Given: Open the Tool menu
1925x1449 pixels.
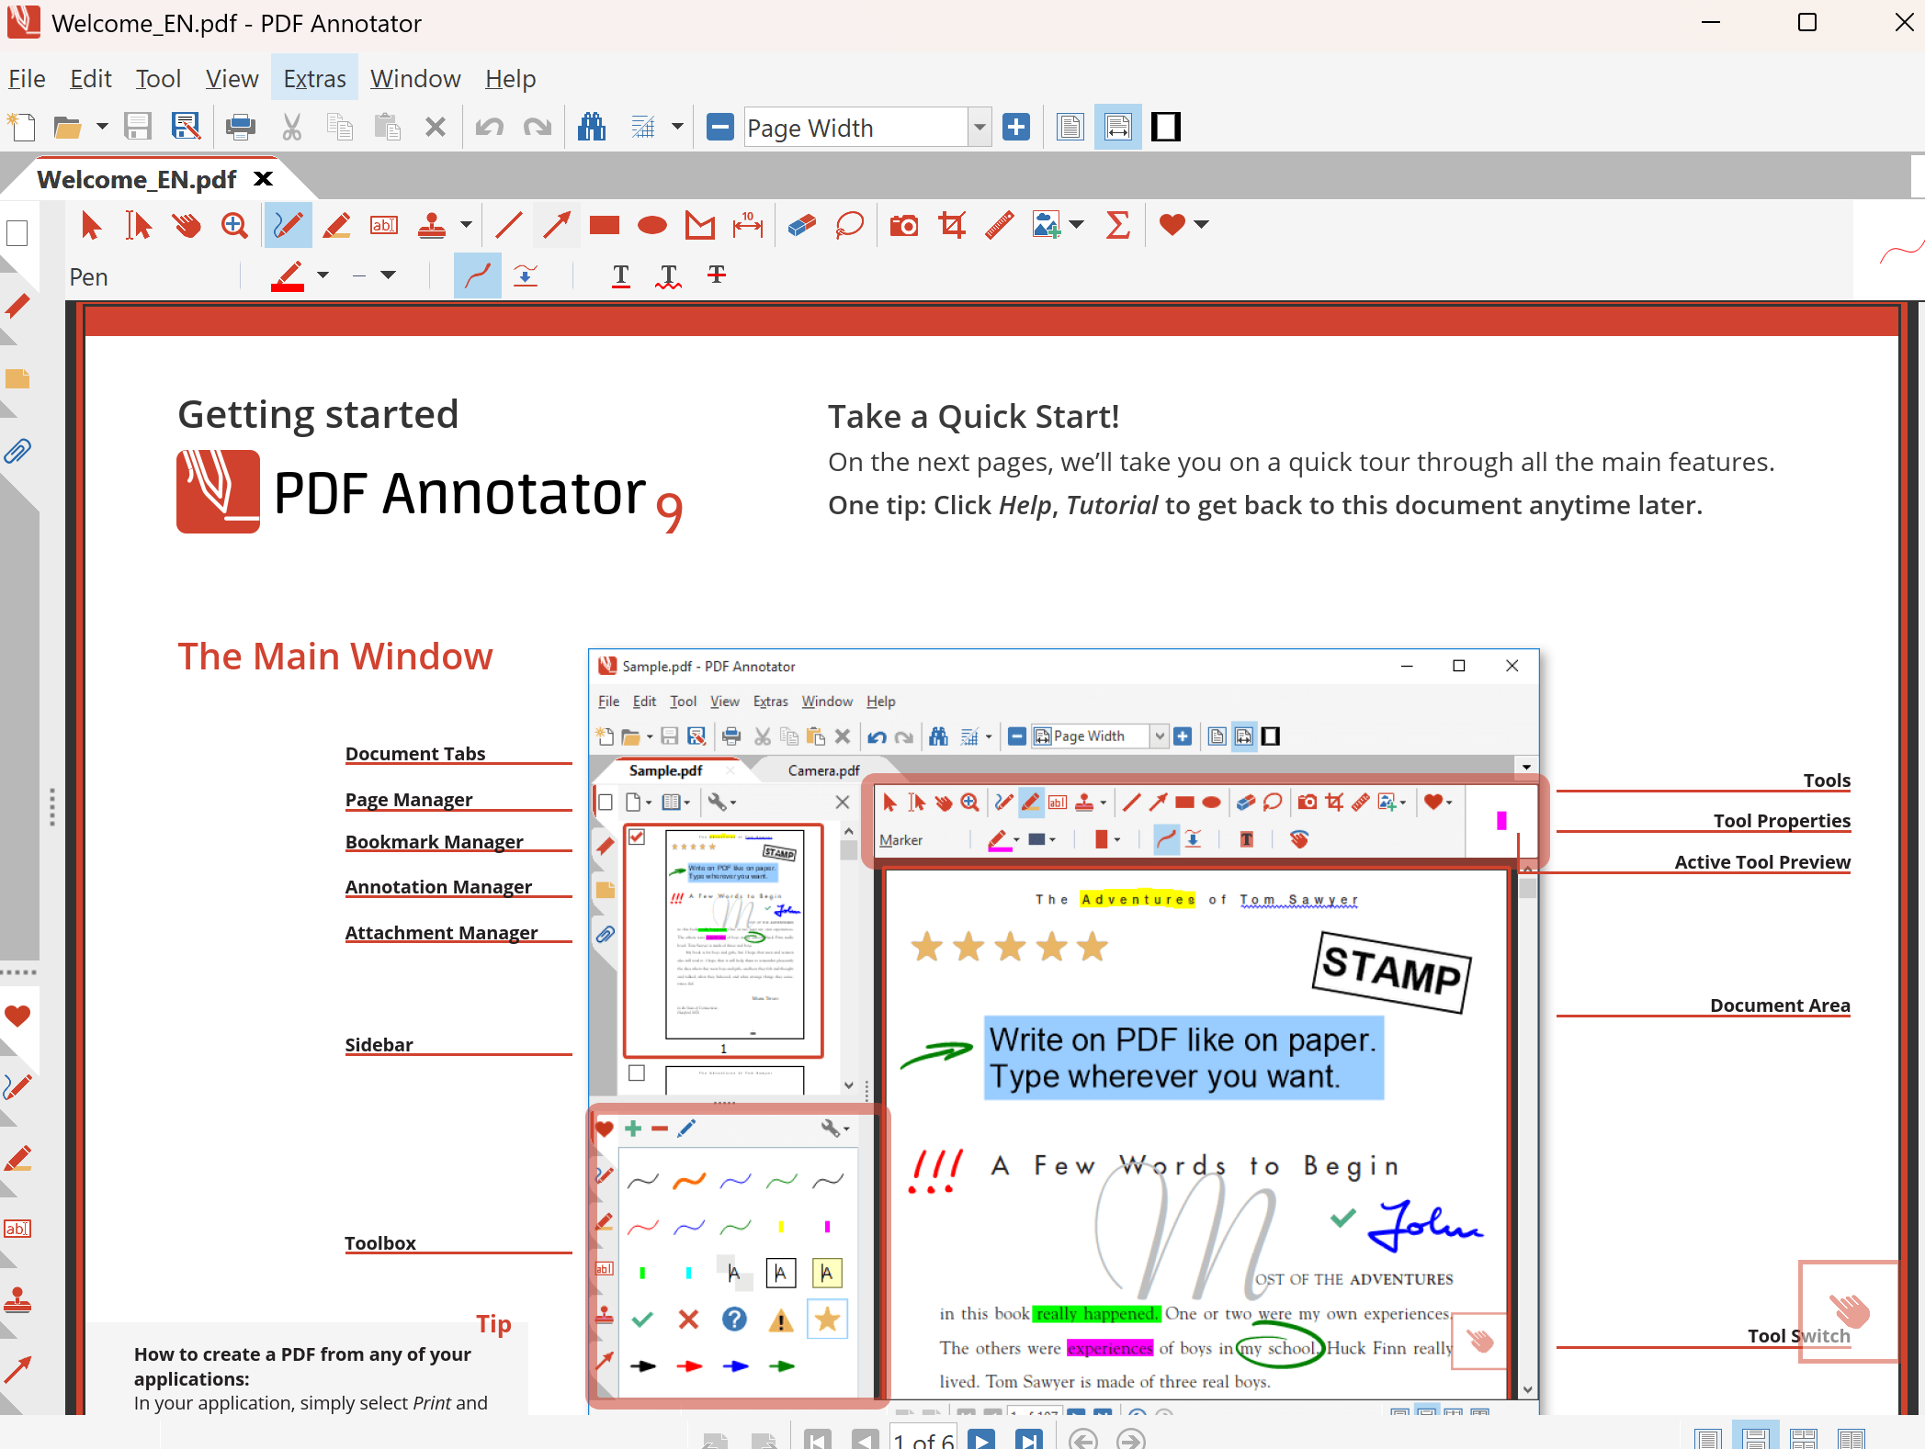Looking at the screenshot, I should point(158,79).
